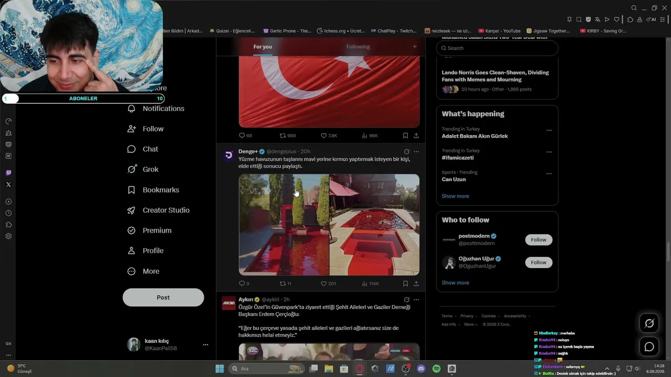Switch to the Following tab

358,47
